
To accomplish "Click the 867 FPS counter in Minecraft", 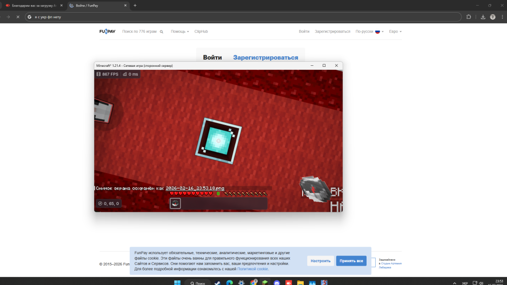I will (107, 74).
